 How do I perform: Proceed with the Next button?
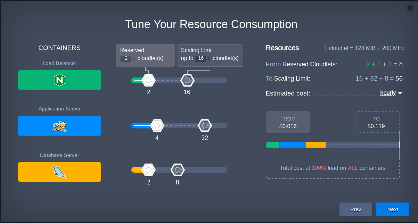[392, 209]
